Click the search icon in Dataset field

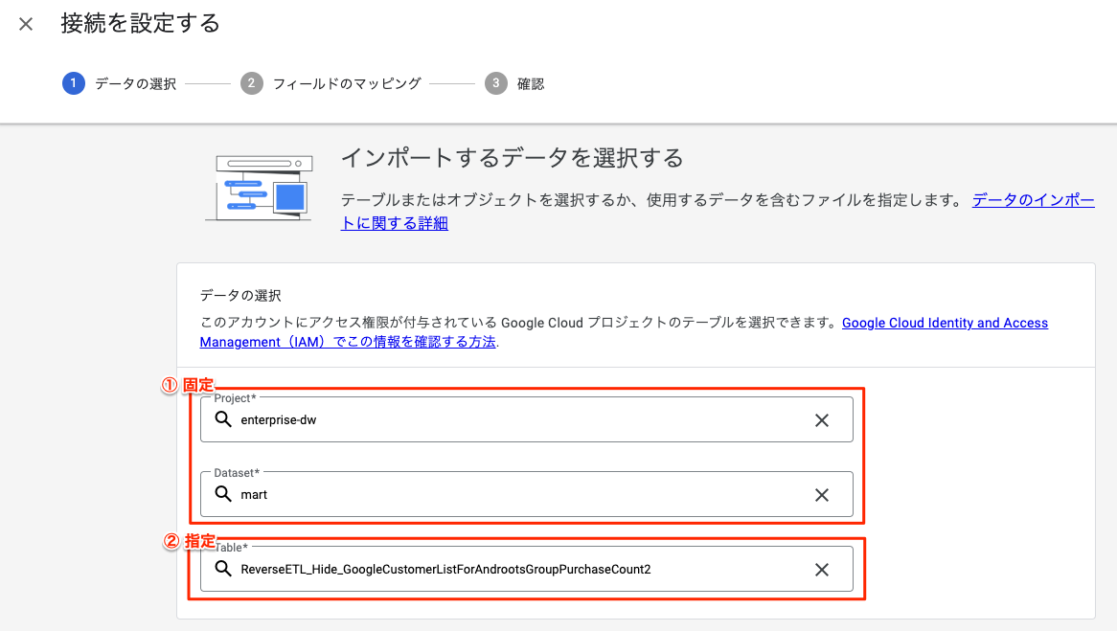pyautogui.click(x=222, y=494)
